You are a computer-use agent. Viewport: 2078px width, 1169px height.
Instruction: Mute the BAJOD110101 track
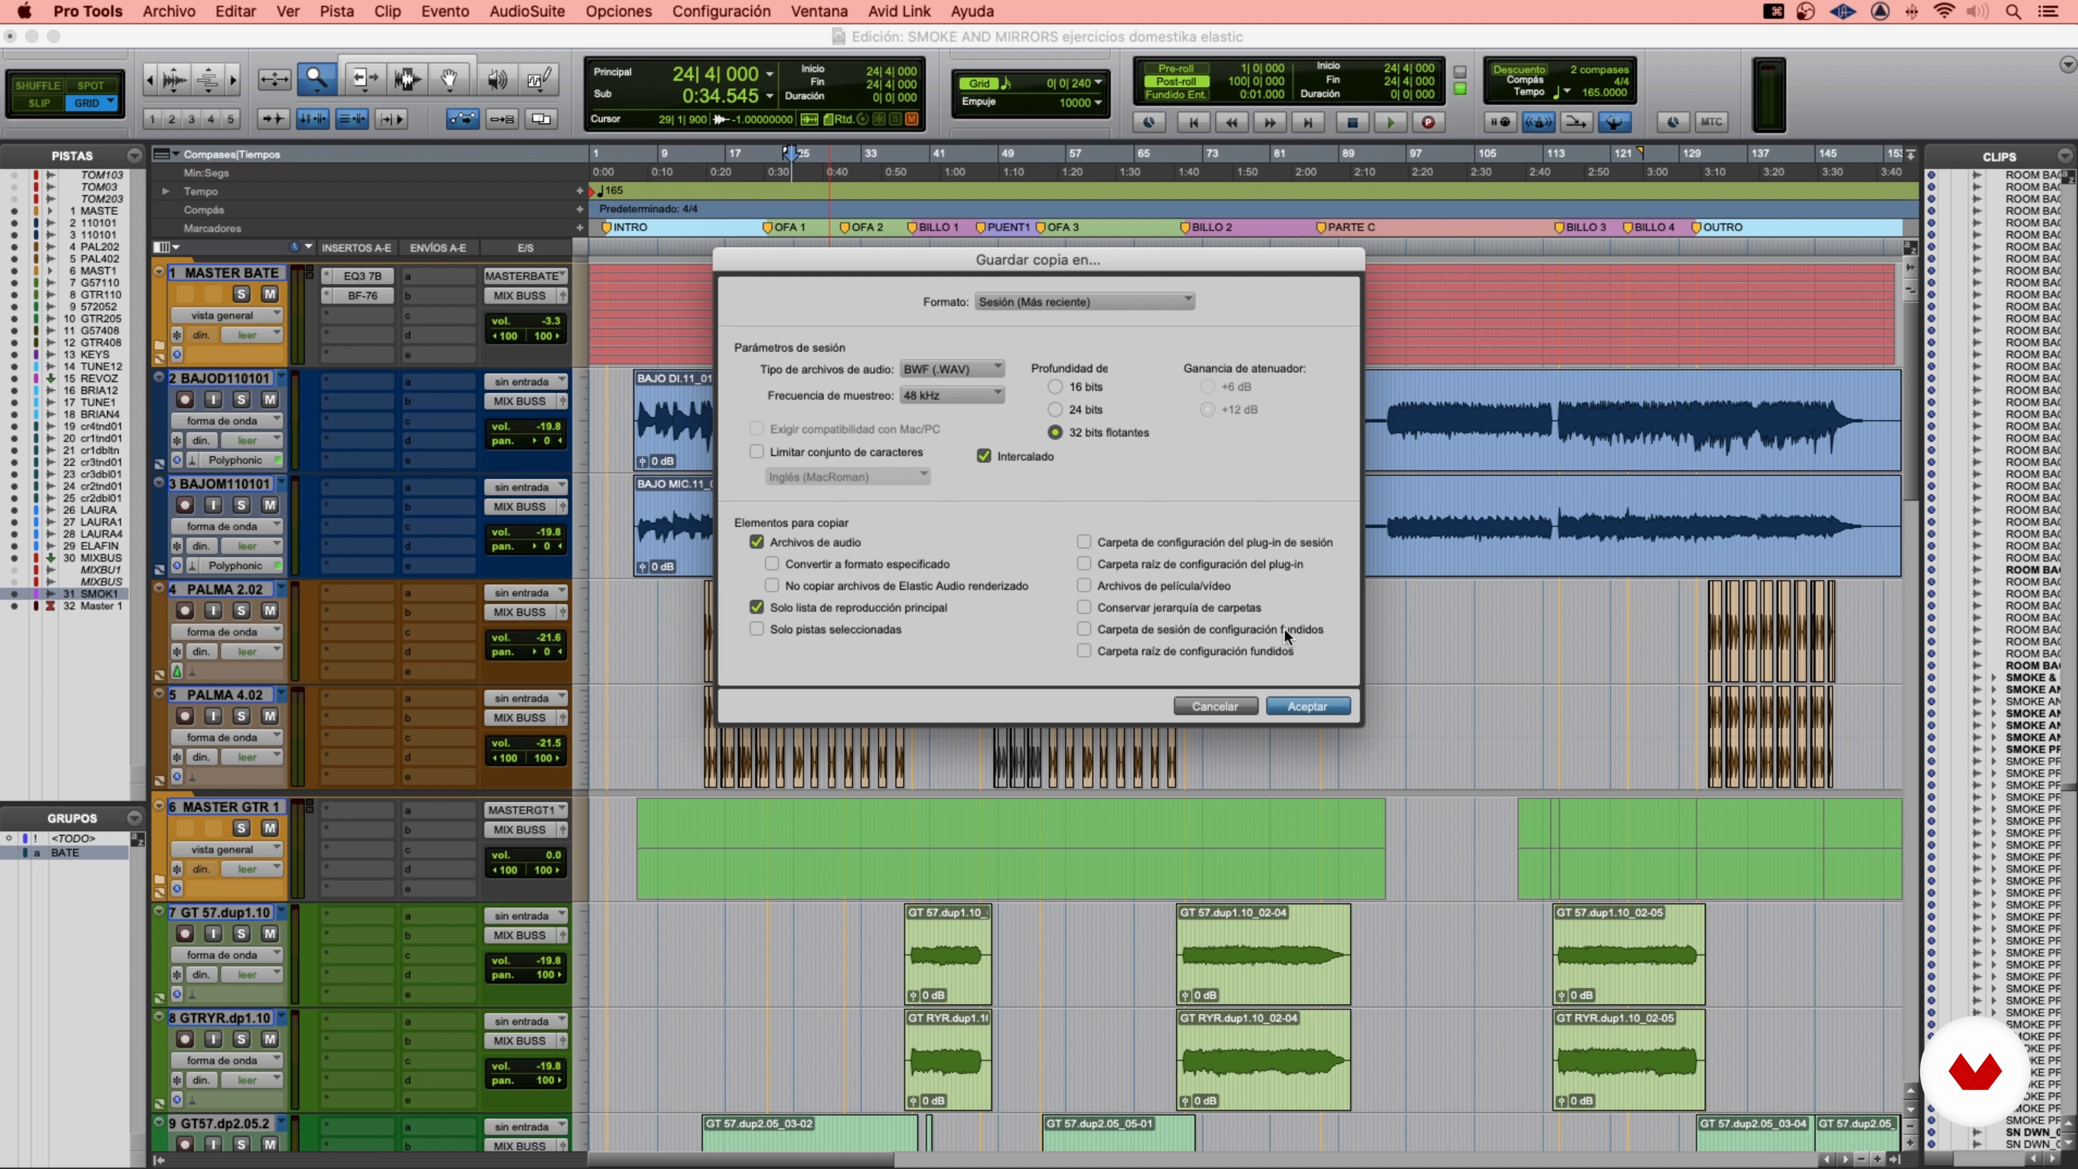[269, 399]
